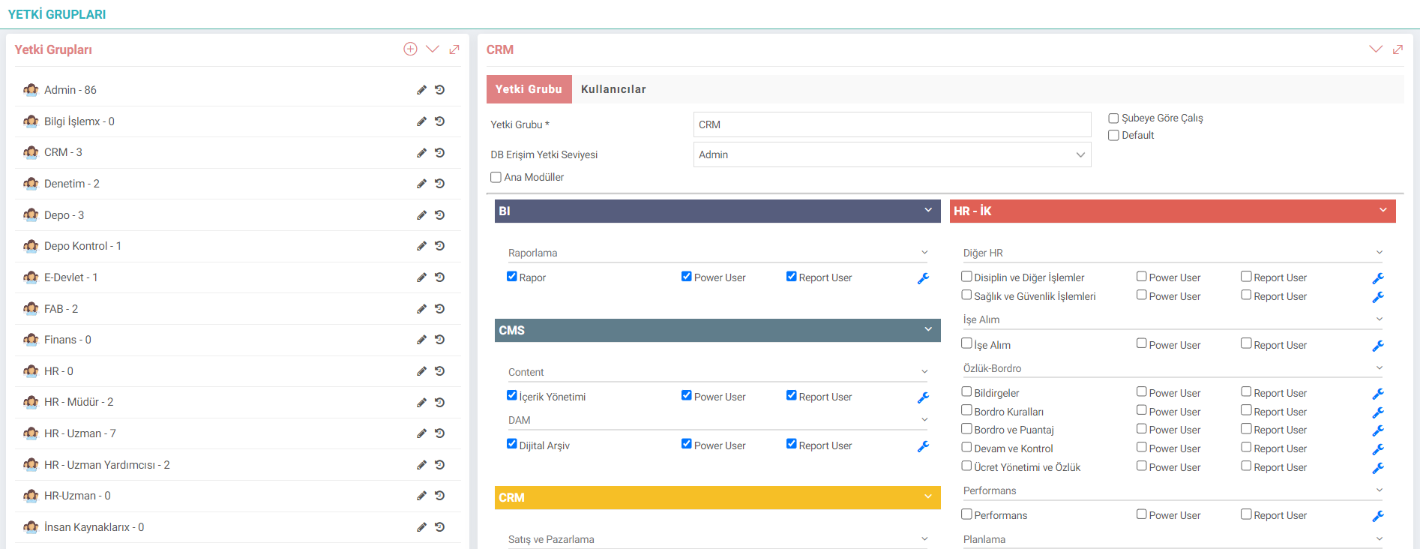Check the Ana Modüller checkbox
The height and width of the screenshot is (549, 1420).
tap(496, 178)
